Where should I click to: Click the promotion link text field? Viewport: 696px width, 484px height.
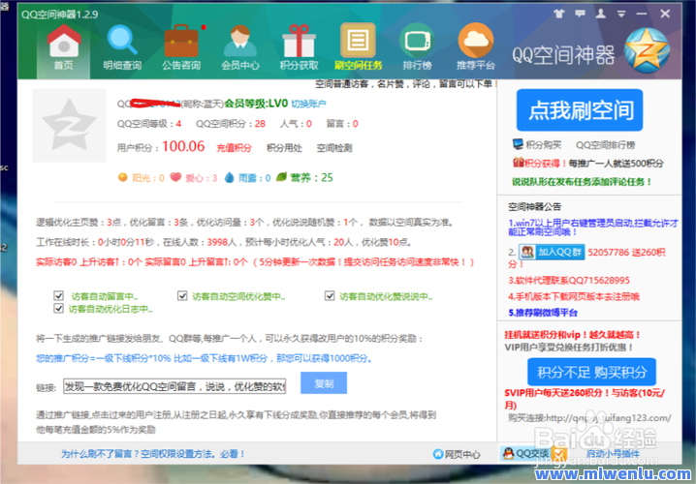[x=174, y=386]
